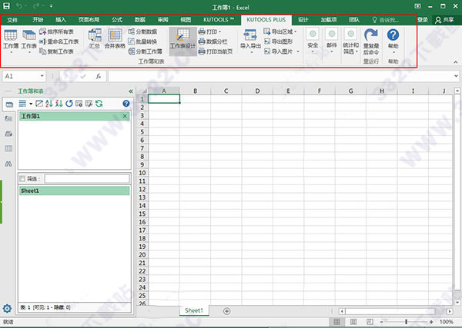Click the 告诉我 tell me search box
Screen dimensions: 462x328
[386, 20]
